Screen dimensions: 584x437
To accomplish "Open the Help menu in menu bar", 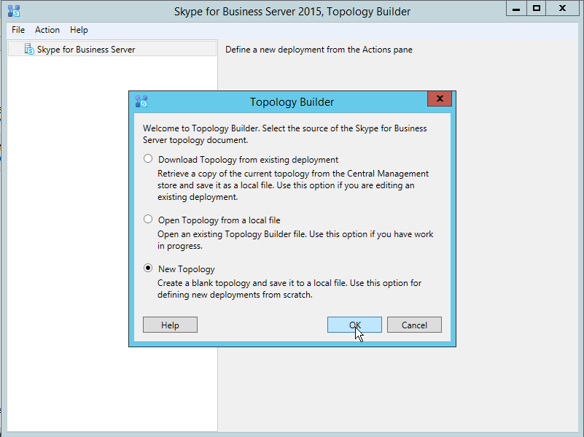I will [x=79, y=30].
